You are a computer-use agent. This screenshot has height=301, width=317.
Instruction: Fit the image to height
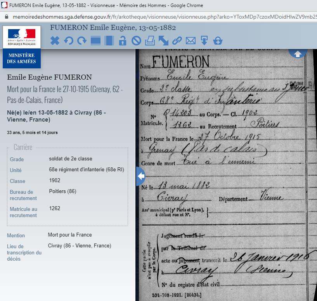tap(109, 41)
